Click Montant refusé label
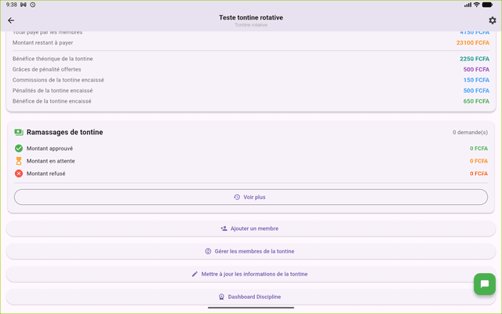The width and height of the screenshot is (502, 314). pyautogui.click(x=45, y=173)
